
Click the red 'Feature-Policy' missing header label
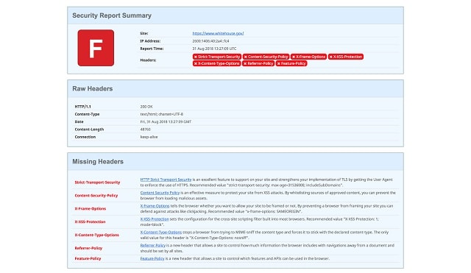point(88,258)
